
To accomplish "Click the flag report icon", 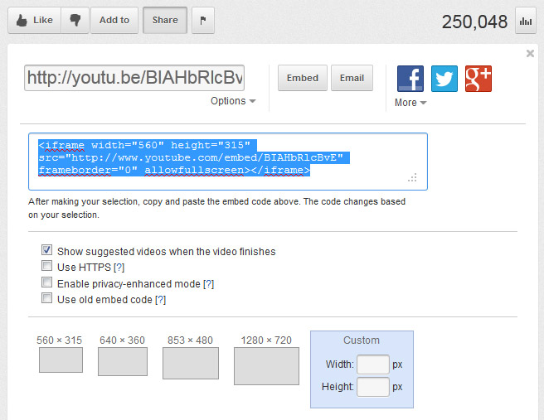I will point(203,20).
